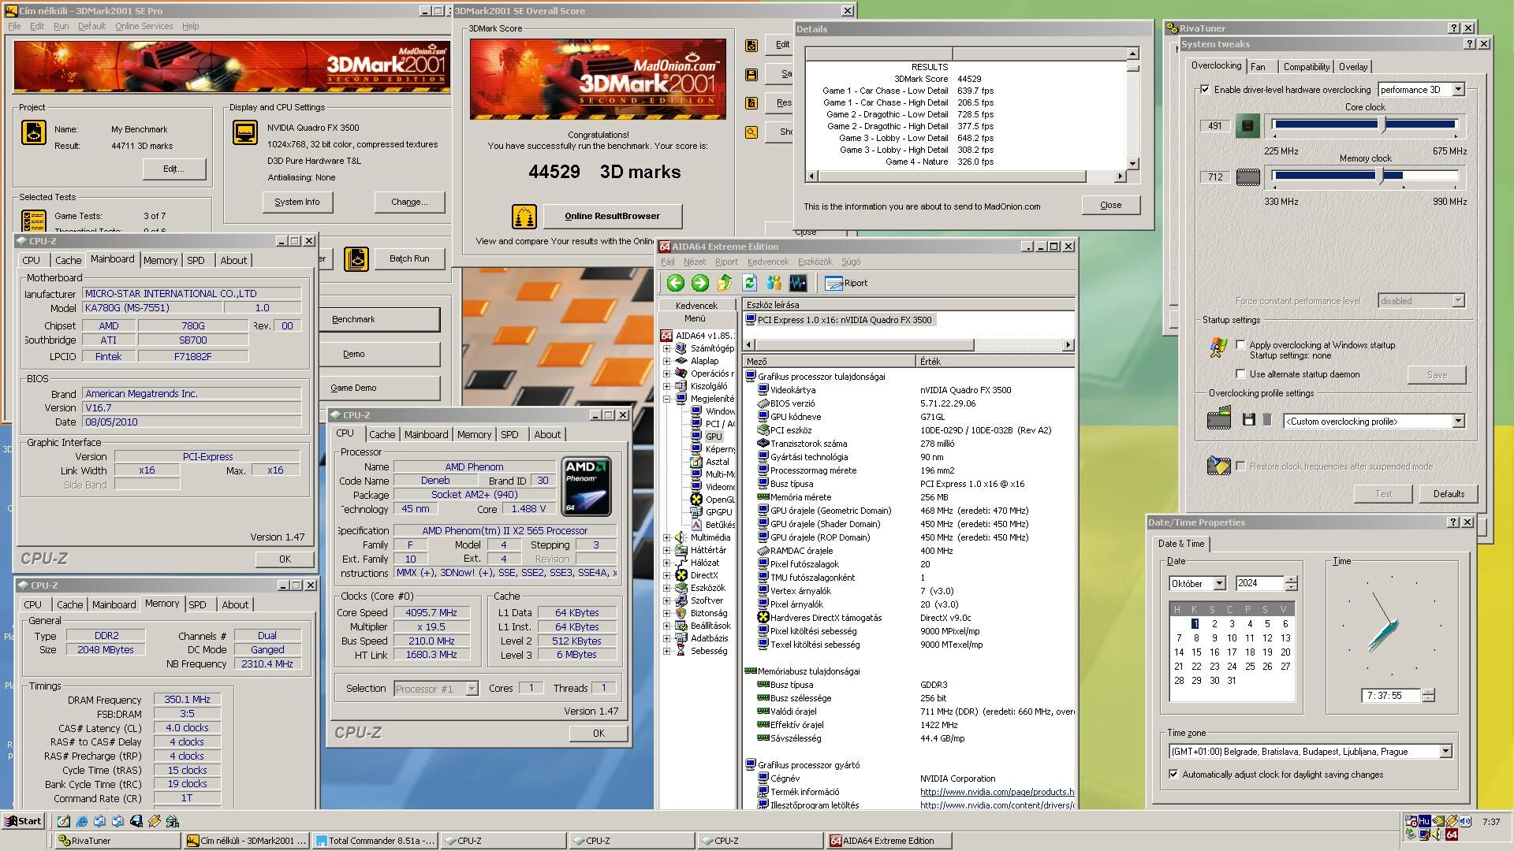
Task: Switch to RivaTuner Compatibility tab
Action: click(1306, 67)
